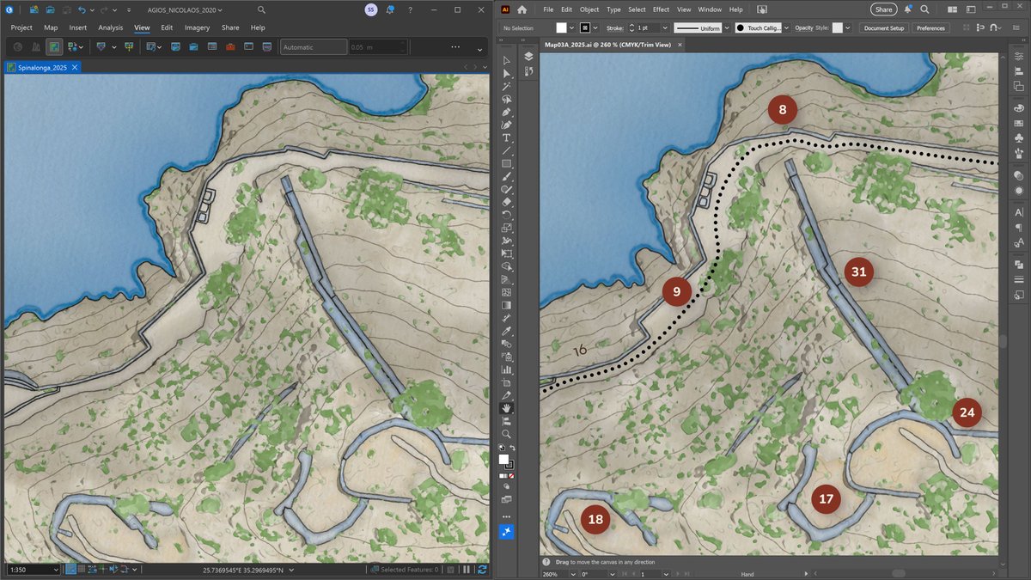The height and width of the screenshot is (580, 1031).
Task: Select the Type tool
Action: [x=507, y=137]
